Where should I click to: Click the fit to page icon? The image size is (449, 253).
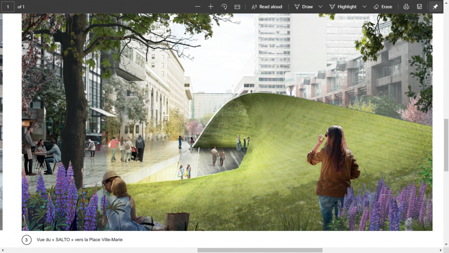click(x=237, y=7)
